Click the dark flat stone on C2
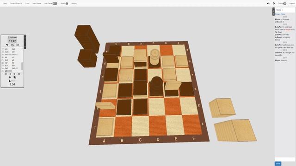Screen dimensions: 296x166 (140, 107)
